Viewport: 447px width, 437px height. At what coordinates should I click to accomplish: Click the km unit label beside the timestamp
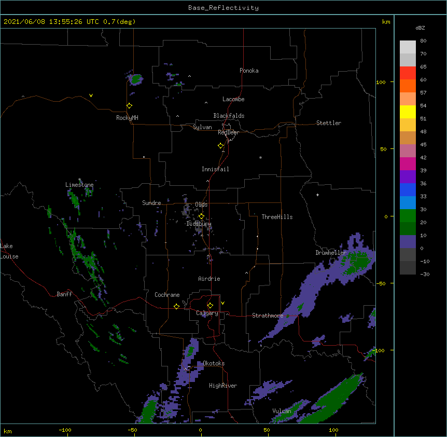tap(386, 22)
